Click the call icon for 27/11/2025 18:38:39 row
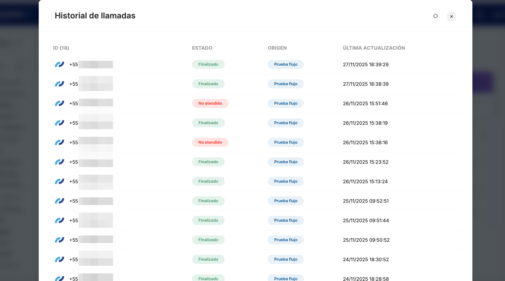Viewport: 505px width, 281px height. (59, 84)
